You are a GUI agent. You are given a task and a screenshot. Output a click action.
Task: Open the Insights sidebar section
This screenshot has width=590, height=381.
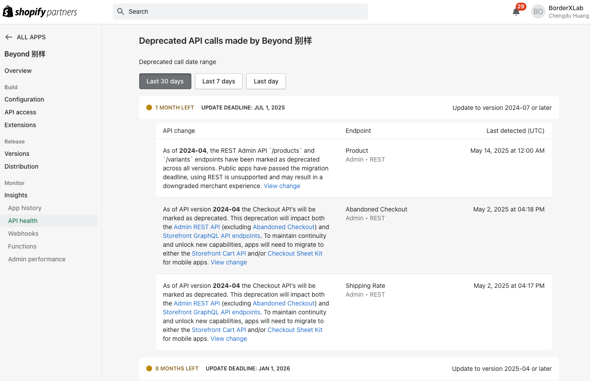click(x=16, y=195)
